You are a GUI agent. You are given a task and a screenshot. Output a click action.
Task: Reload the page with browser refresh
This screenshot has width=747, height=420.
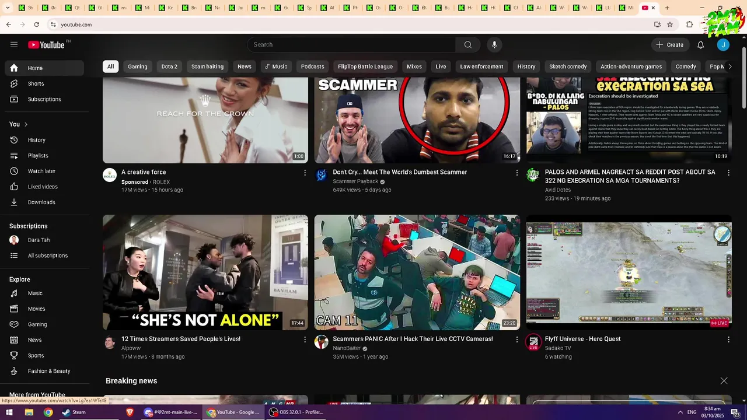(x=37, y=24)
